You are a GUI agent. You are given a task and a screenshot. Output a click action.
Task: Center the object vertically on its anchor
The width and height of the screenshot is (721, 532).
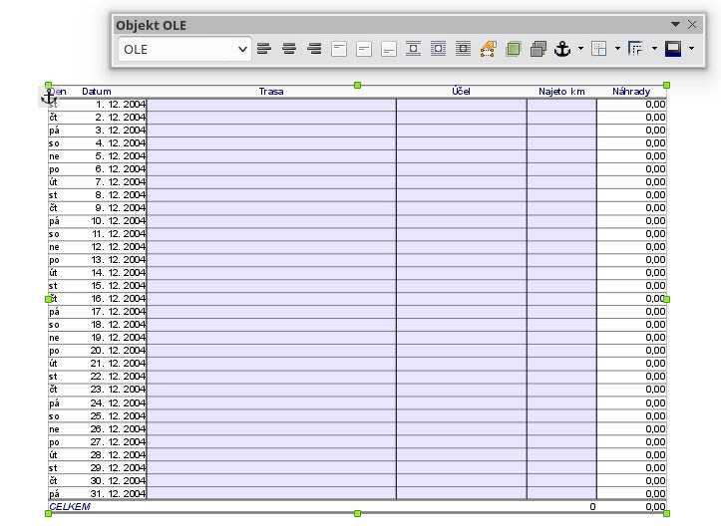click(x=364, y=49)
